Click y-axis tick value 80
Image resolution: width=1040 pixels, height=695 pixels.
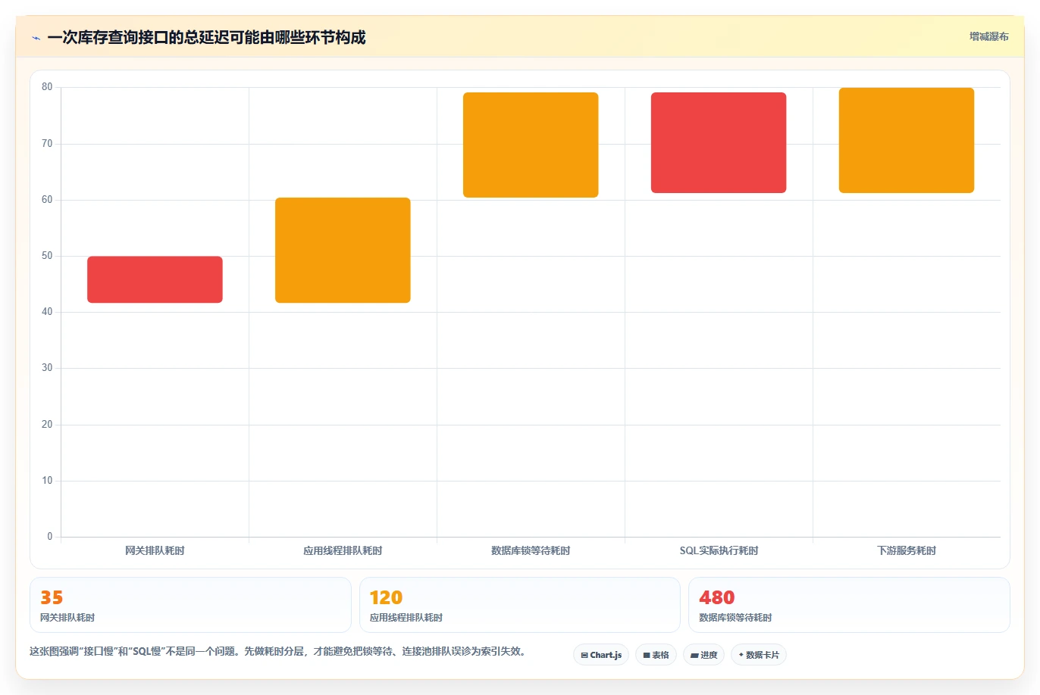point(47,87)
